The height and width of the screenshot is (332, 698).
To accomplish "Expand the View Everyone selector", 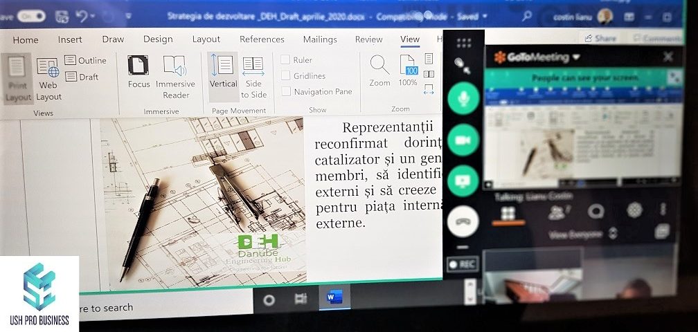I will pos(614,233).
